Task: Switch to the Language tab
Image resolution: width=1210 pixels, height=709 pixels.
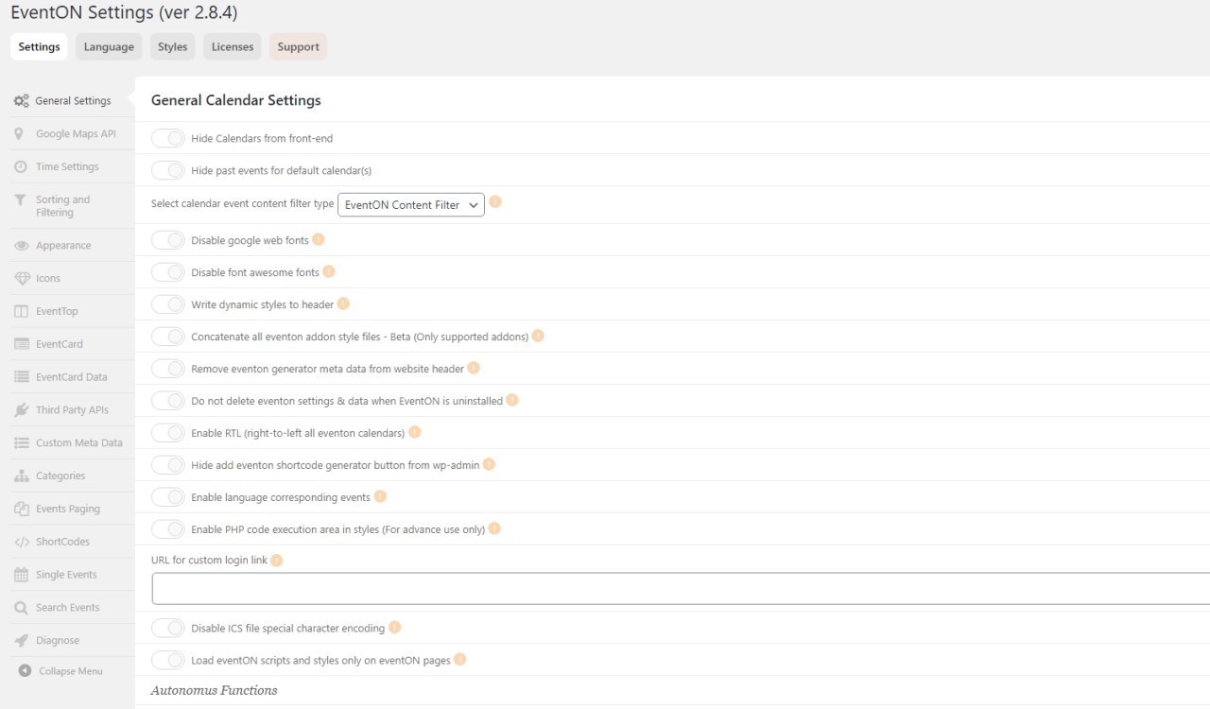Action: click(x=109, y=47)
